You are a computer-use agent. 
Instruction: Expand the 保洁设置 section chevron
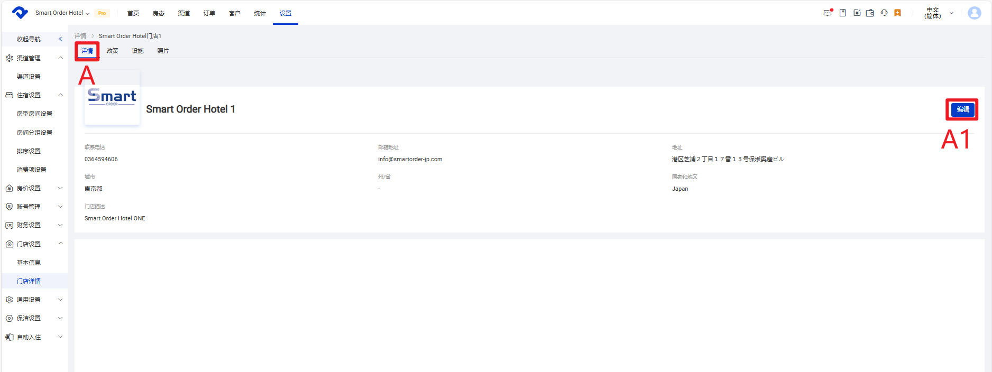pyautogui.click(x=60, y=318)
